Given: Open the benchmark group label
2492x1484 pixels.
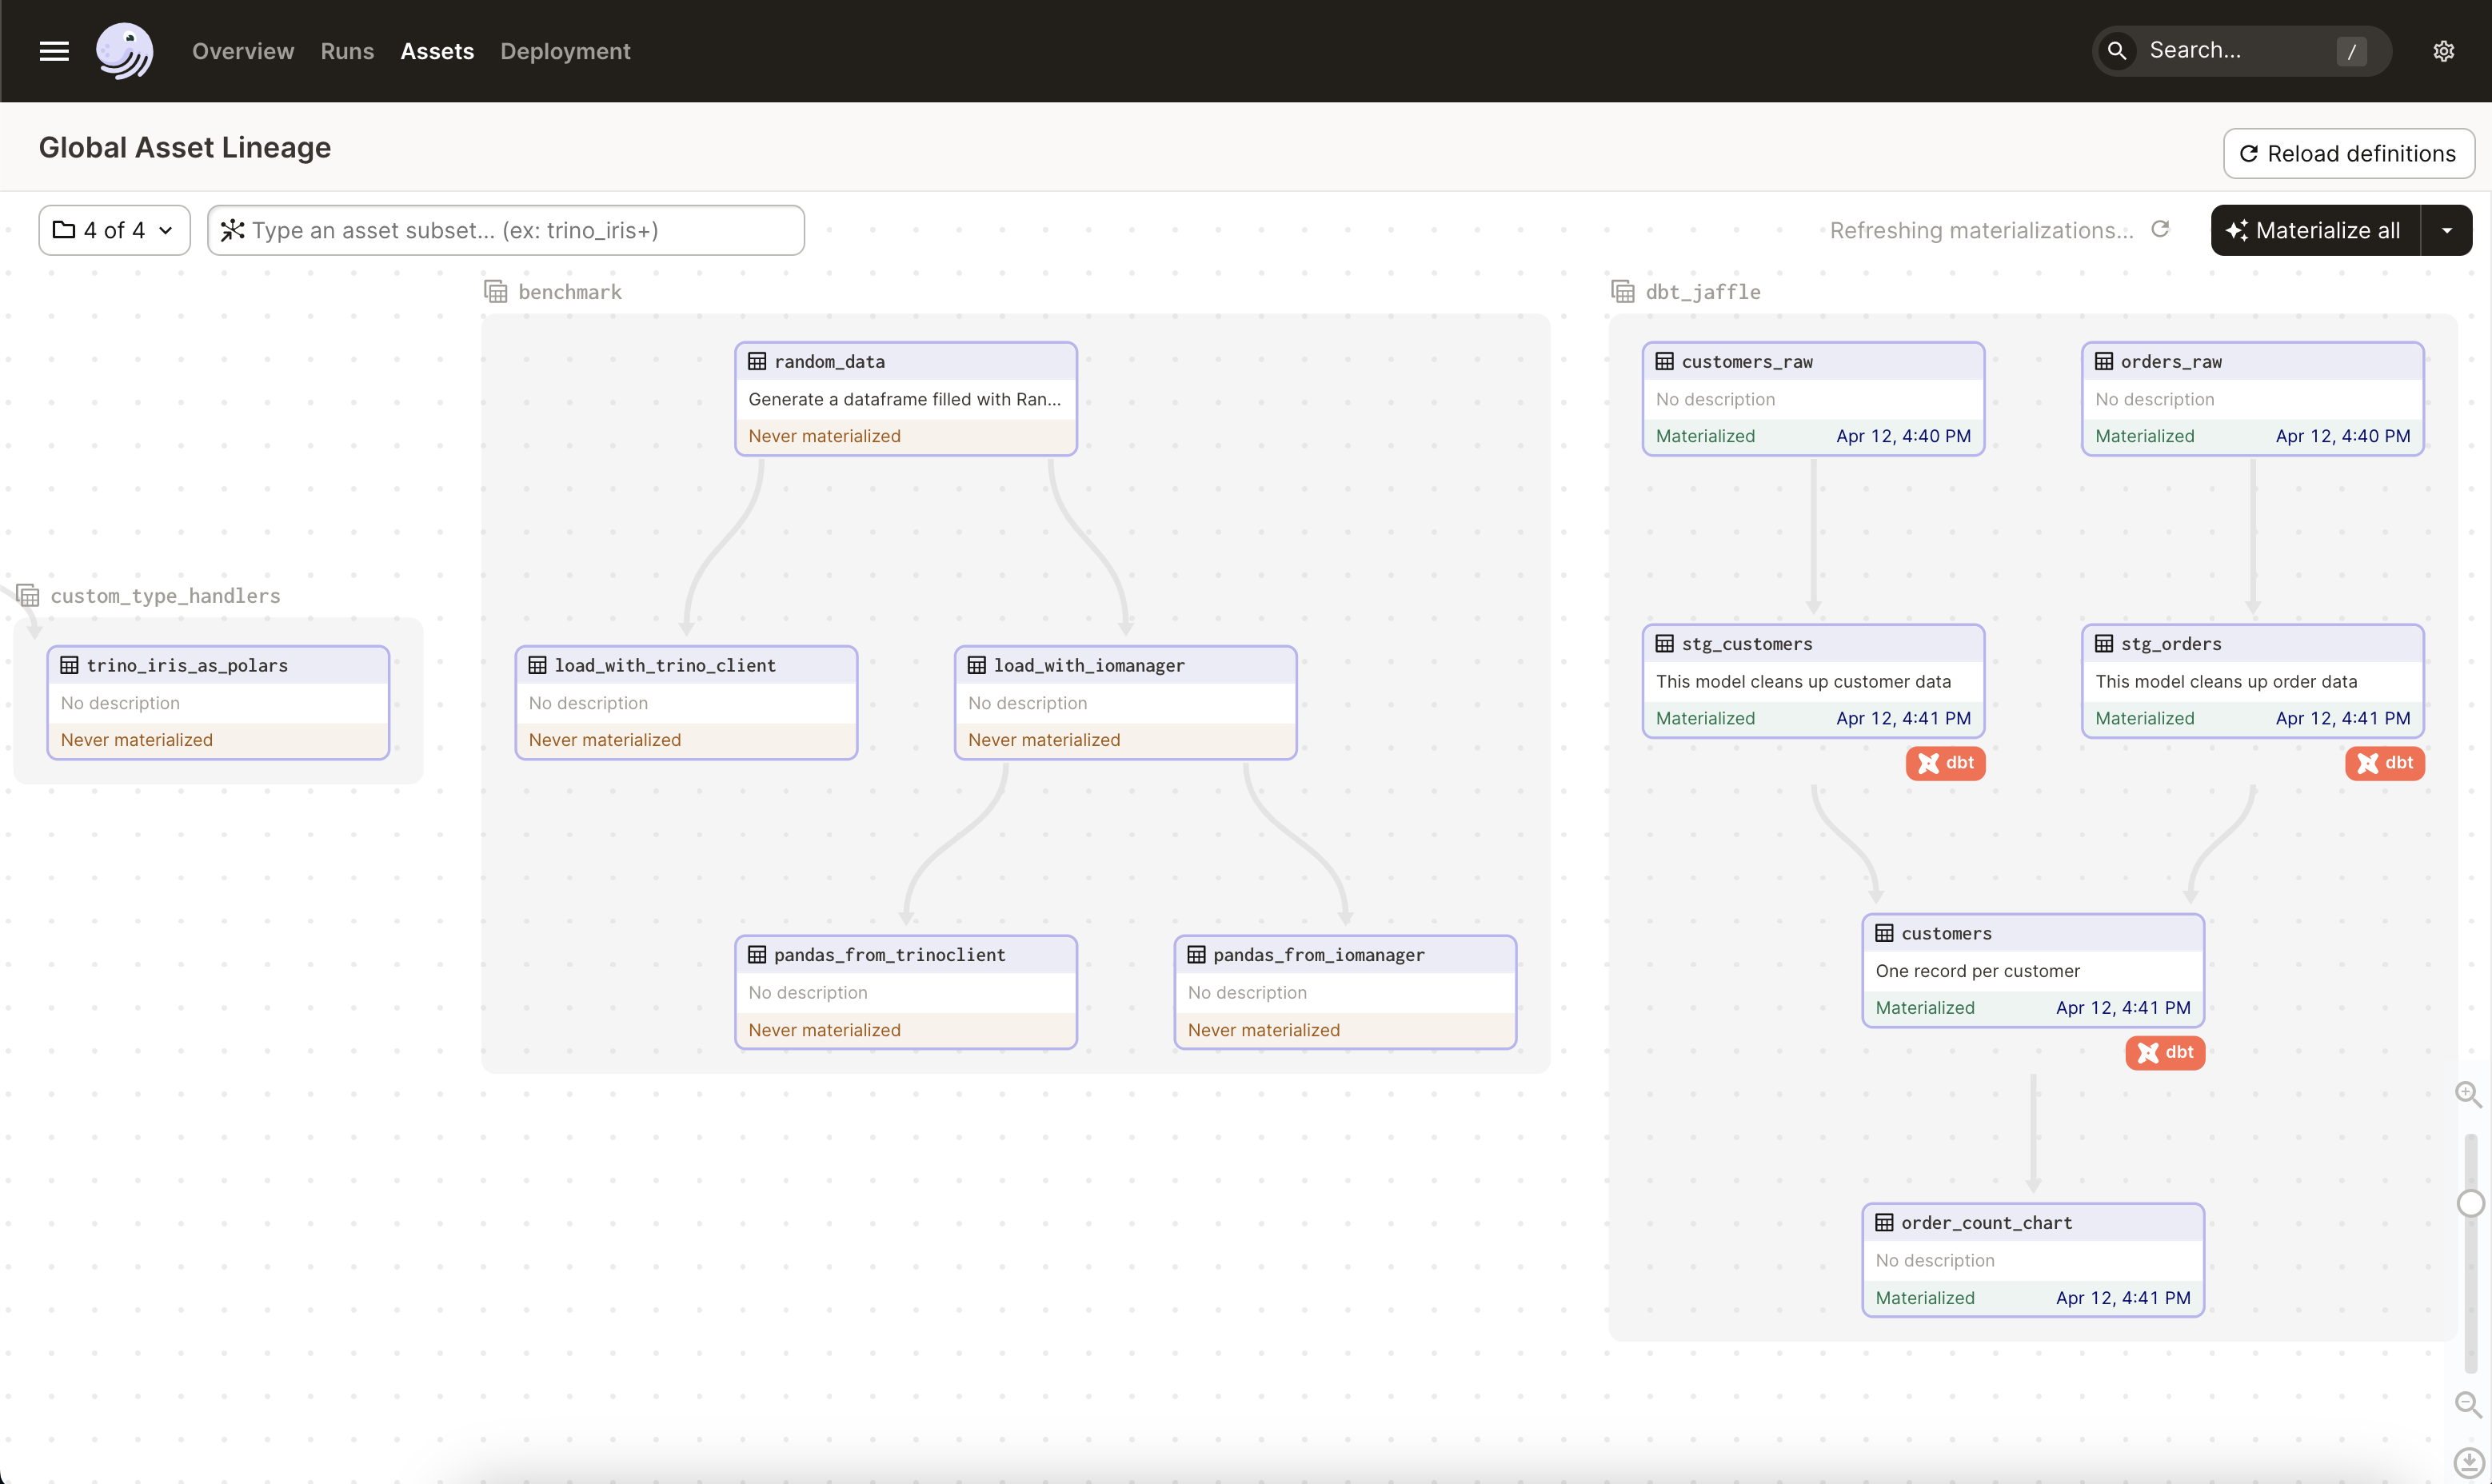Looking at the screenshot, I should [x=570, y=292].
